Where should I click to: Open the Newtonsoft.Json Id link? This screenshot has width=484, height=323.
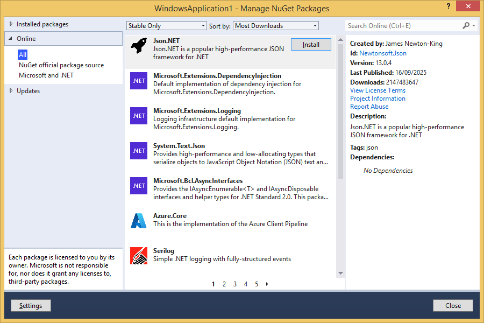tap(383, 53)
